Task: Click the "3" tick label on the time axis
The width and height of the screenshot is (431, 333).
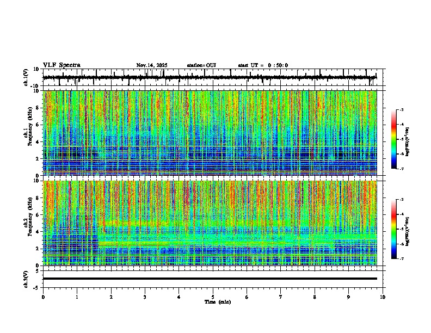Action: 145,297
